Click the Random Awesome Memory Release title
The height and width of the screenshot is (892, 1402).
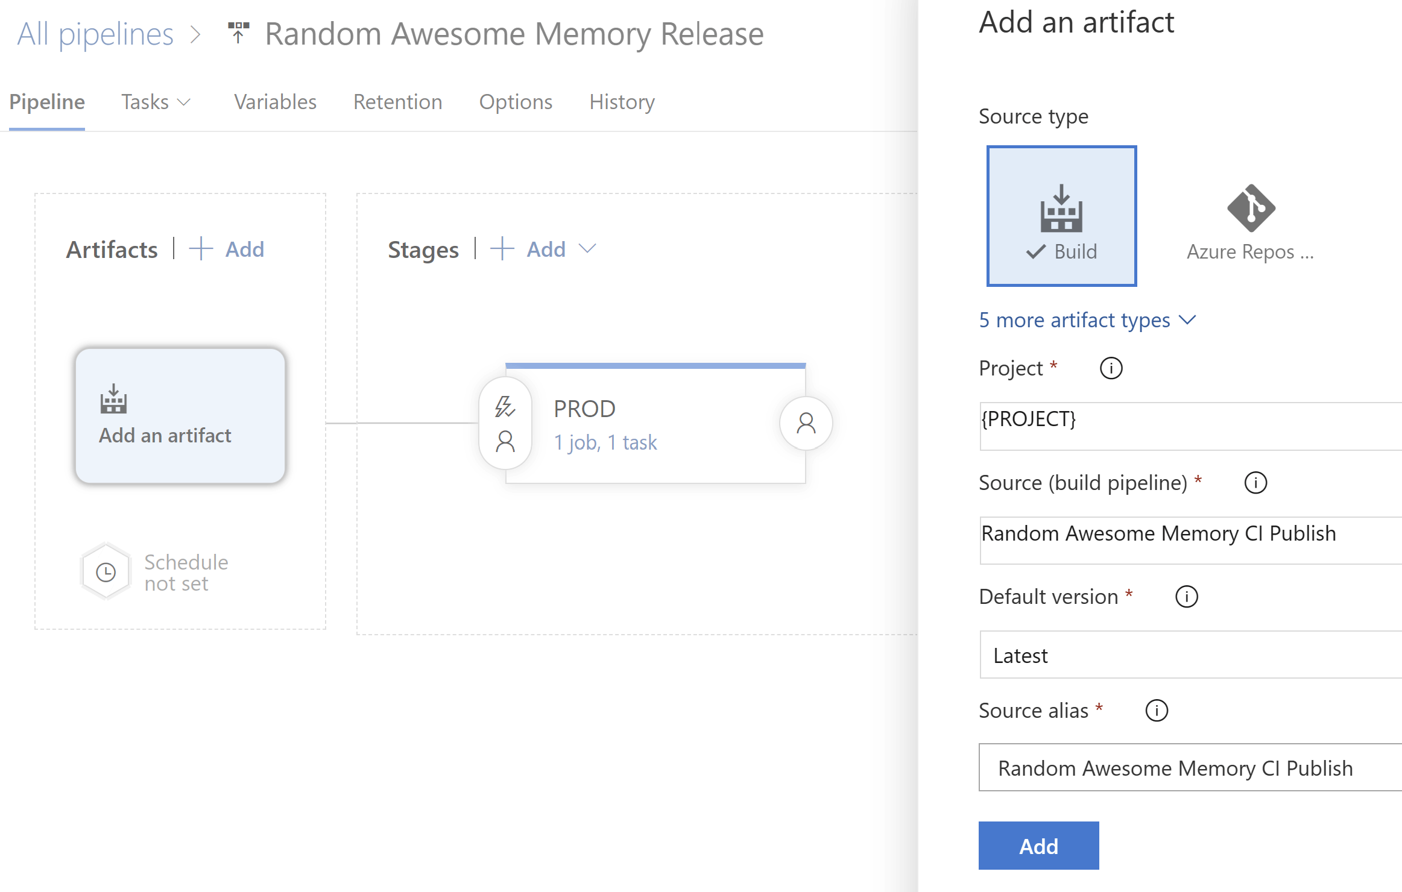(x=514, y=34)
